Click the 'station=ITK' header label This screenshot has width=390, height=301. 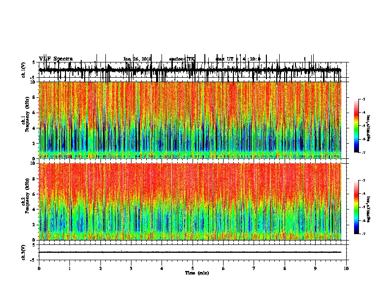182,59
